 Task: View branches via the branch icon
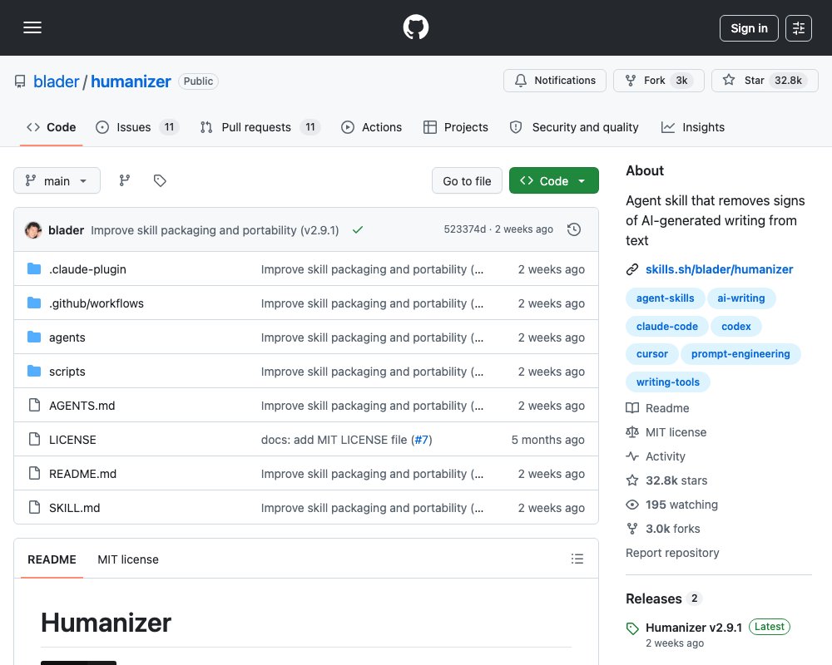click(x=125, y=181)
